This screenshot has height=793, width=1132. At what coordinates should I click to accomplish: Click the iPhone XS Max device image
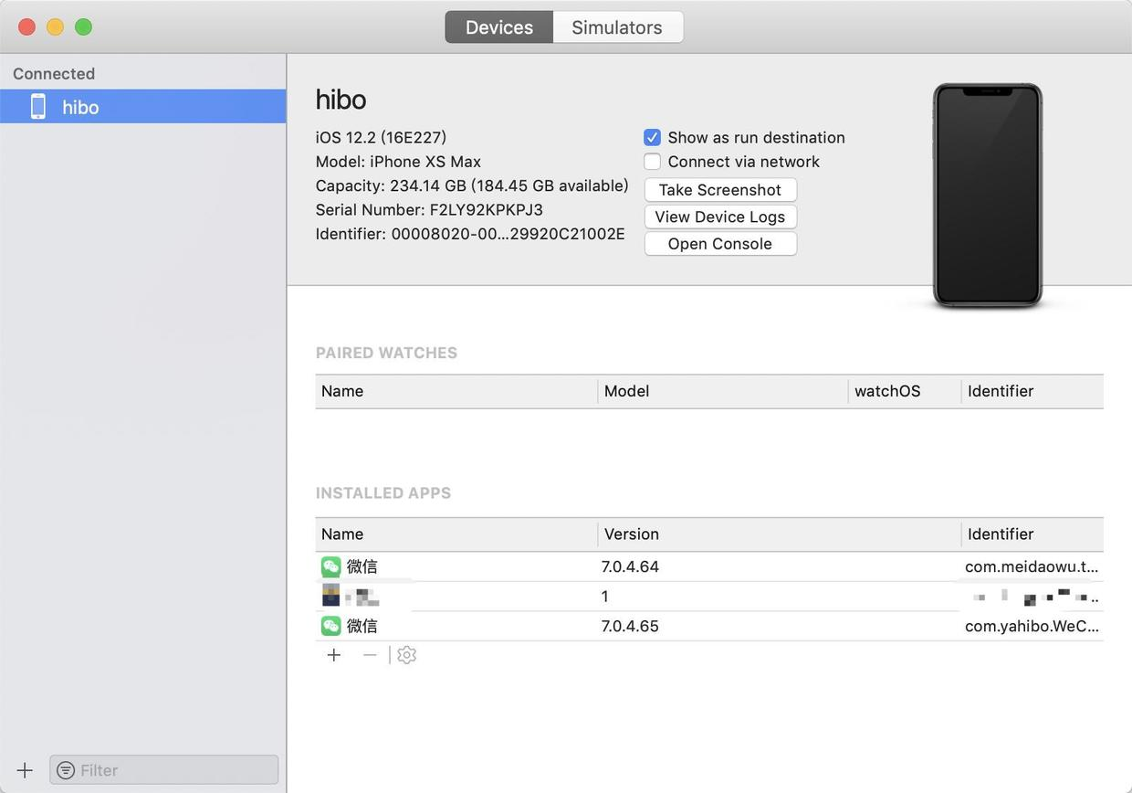tap(987, 192)
